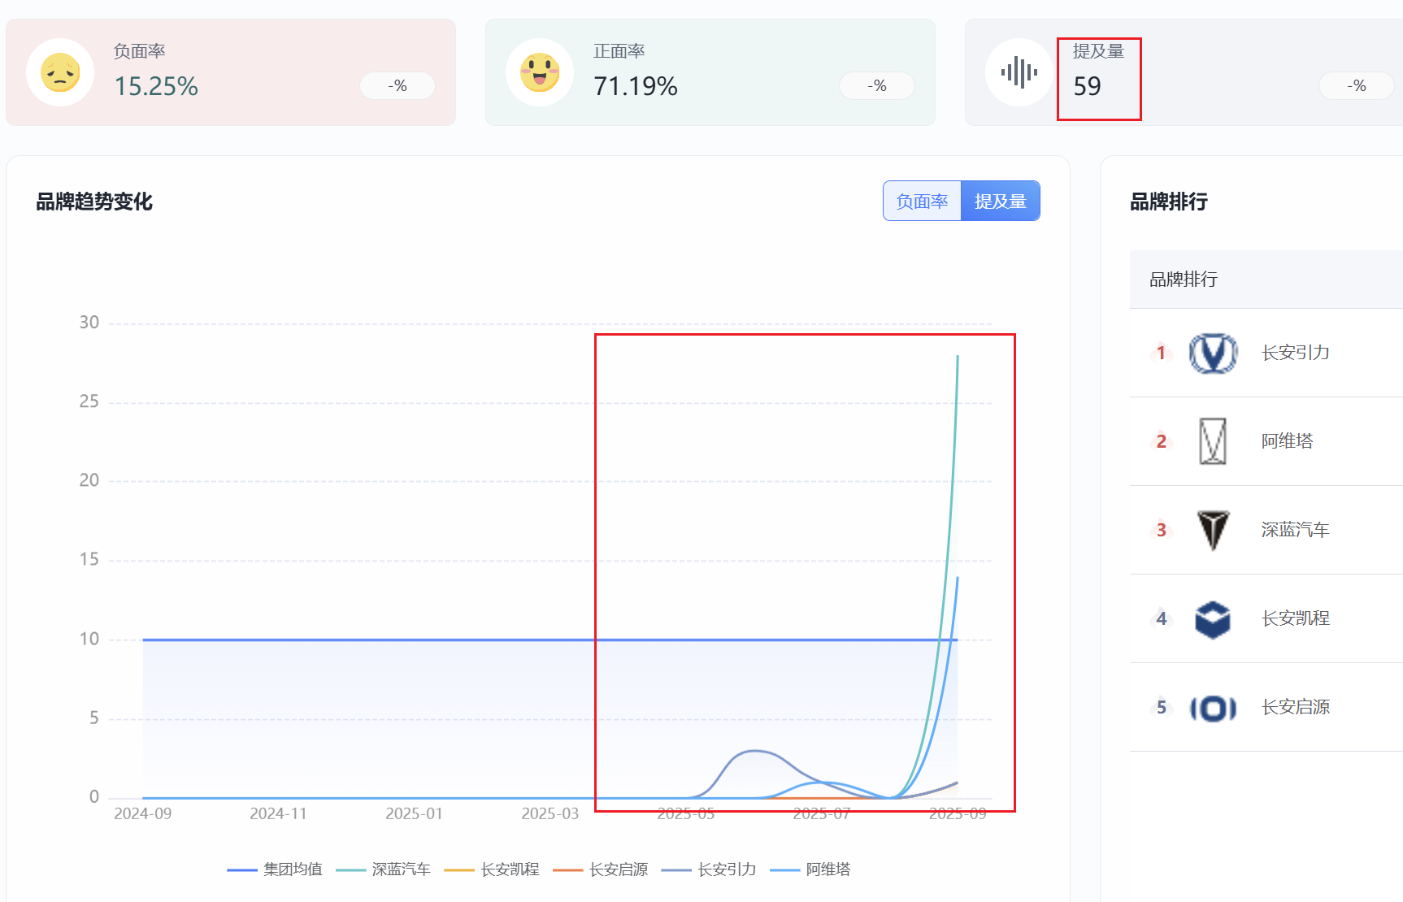Click the smiling face positive rate icon
Viewport: 1403px width, 902px height.
[540, 72]
